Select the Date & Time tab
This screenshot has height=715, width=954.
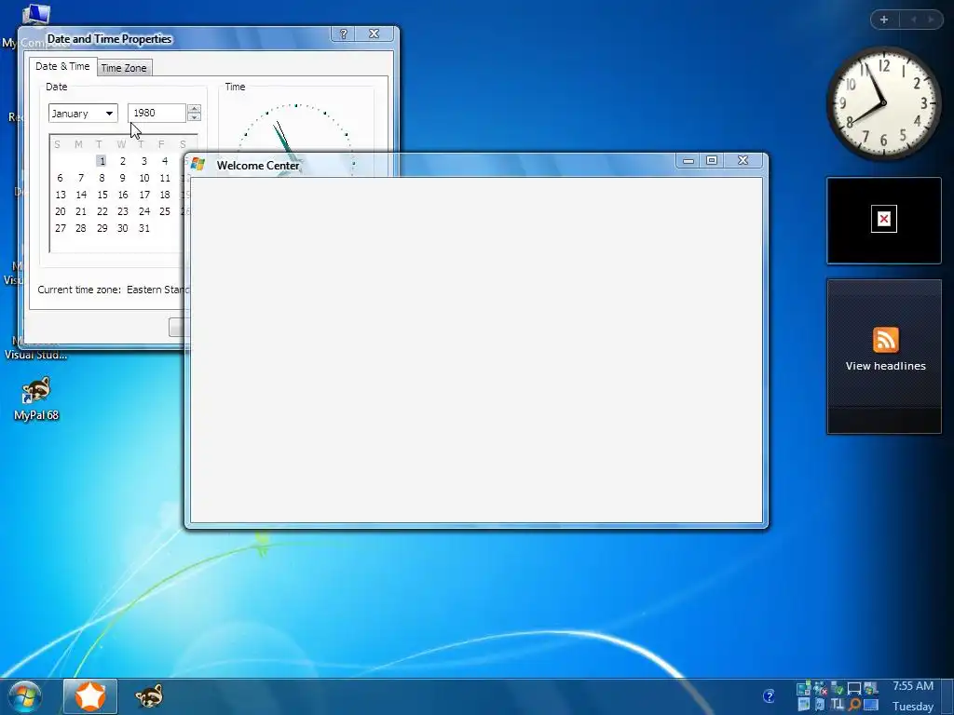coord(62,66)
